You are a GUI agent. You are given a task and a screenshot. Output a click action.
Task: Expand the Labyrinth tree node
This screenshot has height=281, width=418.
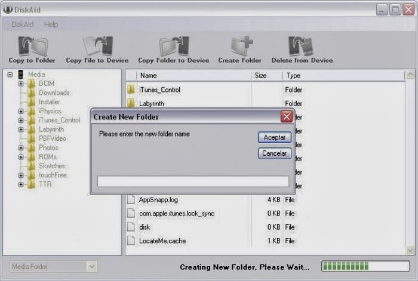coord(21,129)
